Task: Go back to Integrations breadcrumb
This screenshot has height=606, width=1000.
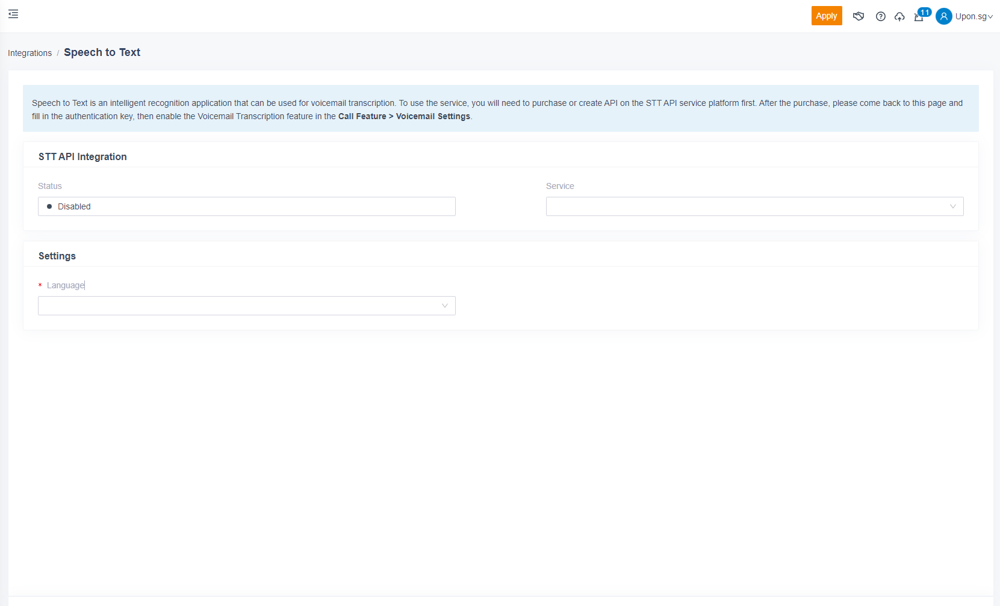Action: pyautogui.click(x=30, y=53)
